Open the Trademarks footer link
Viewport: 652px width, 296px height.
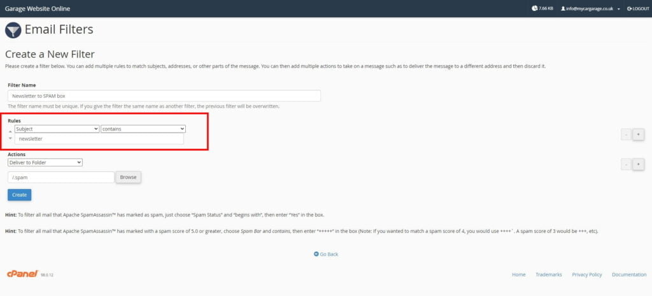pos(548,275)
